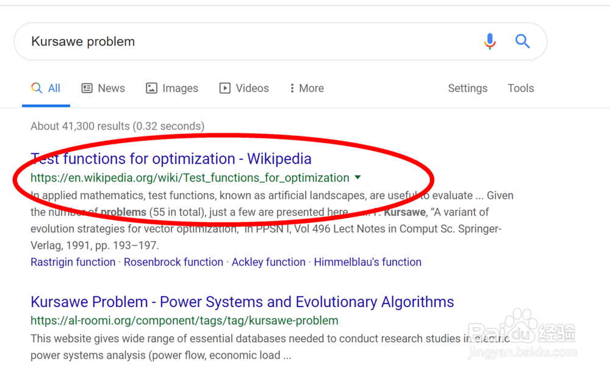Click the Videos tab icon
The height and width of the screenshot is (373, 610).
[225, 88]
